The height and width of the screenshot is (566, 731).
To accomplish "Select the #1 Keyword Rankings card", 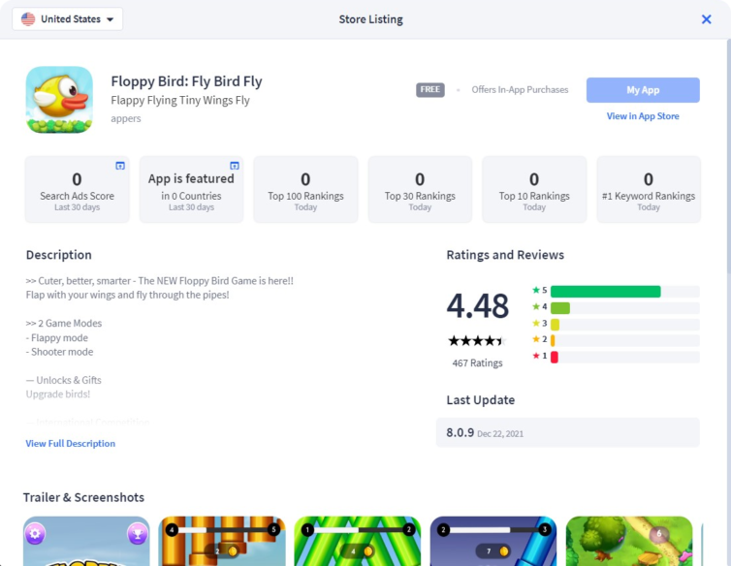I will 649,189.
